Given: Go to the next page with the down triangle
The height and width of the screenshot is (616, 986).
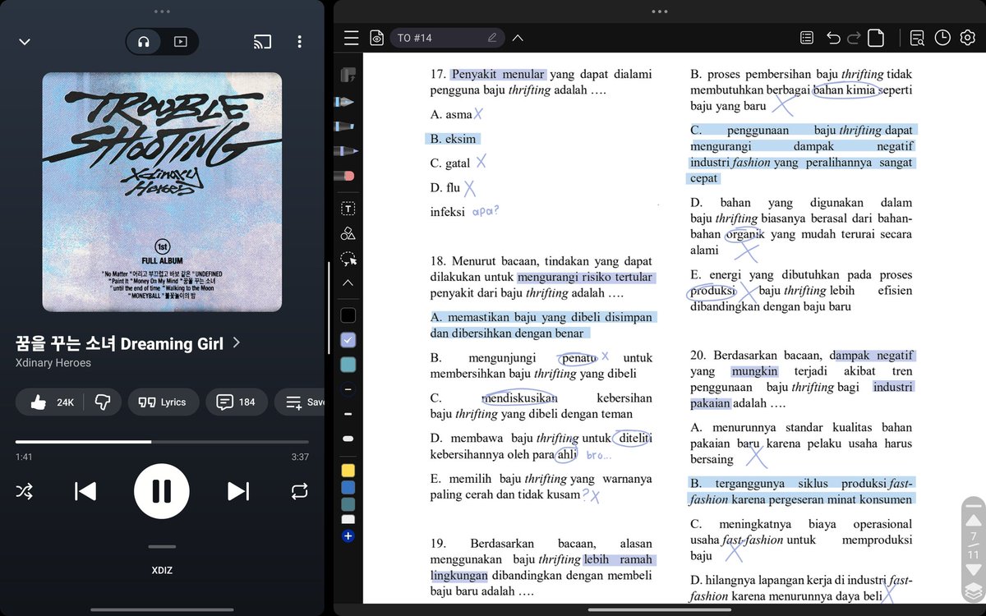Looking at the screenshot, I should click(973, 570).
